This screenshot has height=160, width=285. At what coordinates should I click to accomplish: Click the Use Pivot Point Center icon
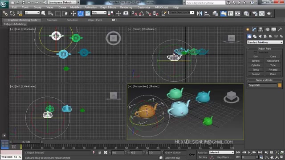[x=110, y=13]
